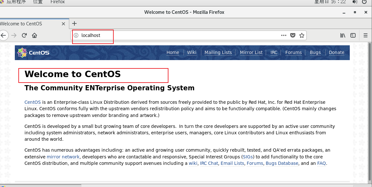This screenshot has height=187, width=372.
Task: Open a new tab with plus button
Action: click(74, 23)
